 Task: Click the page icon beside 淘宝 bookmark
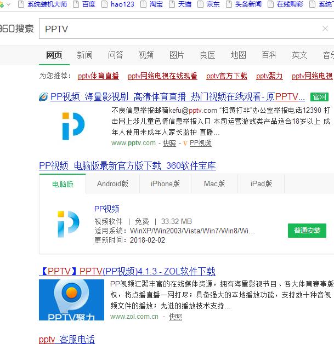point(143,4)
